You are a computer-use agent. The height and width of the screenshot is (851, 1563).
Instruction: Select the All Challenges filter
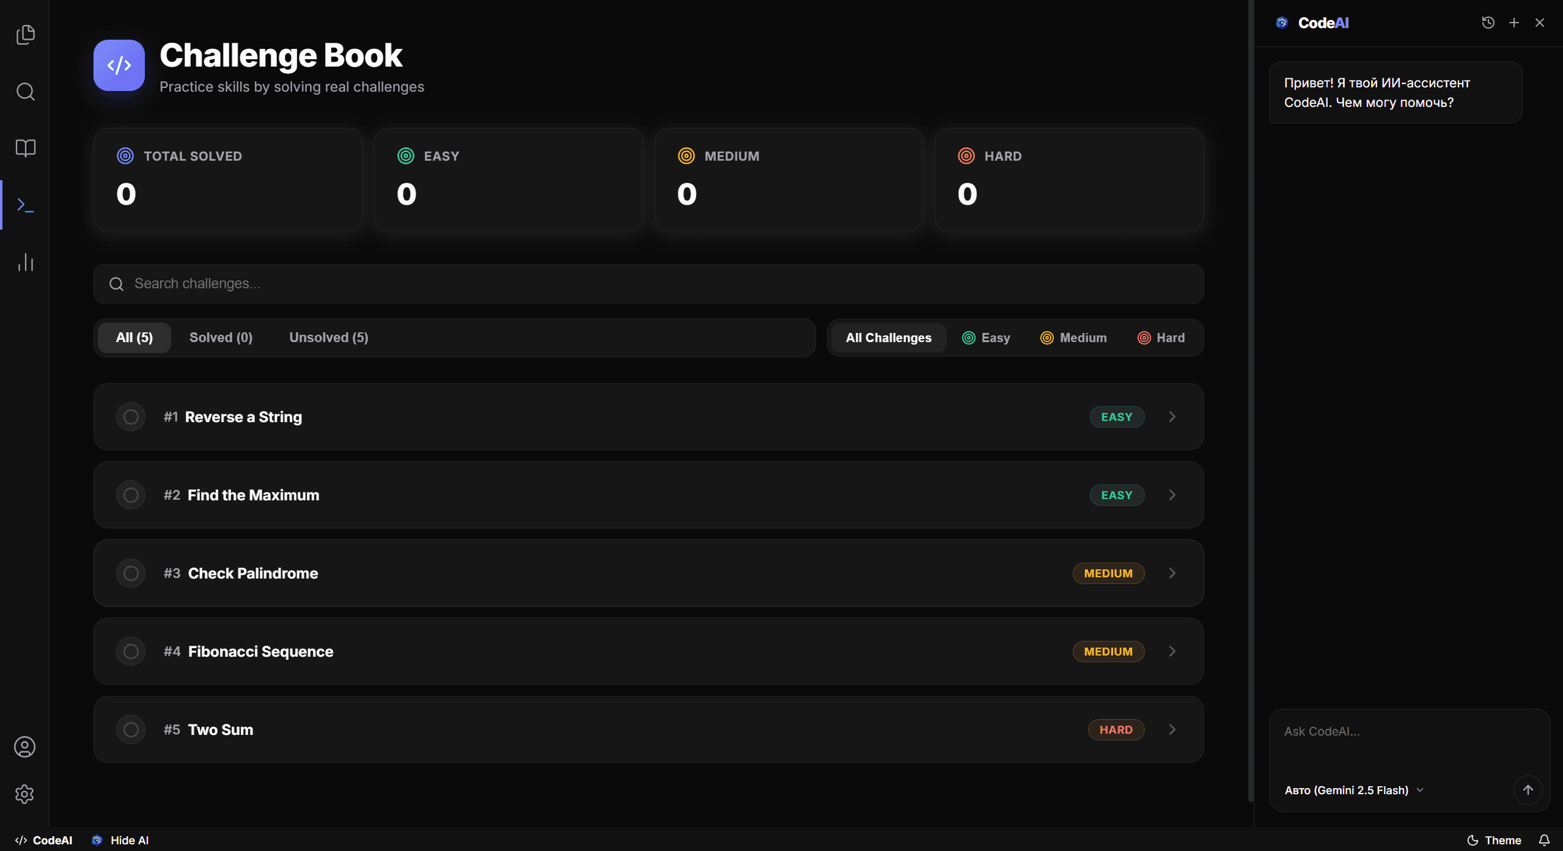pyautogui.click(x=889, y=338)
